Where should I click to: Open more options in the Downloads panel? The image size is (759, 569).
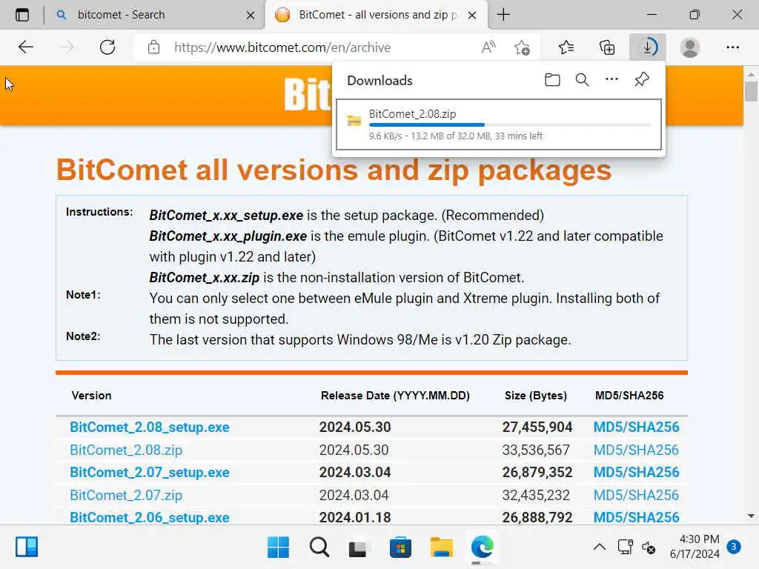(x=611, y=80)
